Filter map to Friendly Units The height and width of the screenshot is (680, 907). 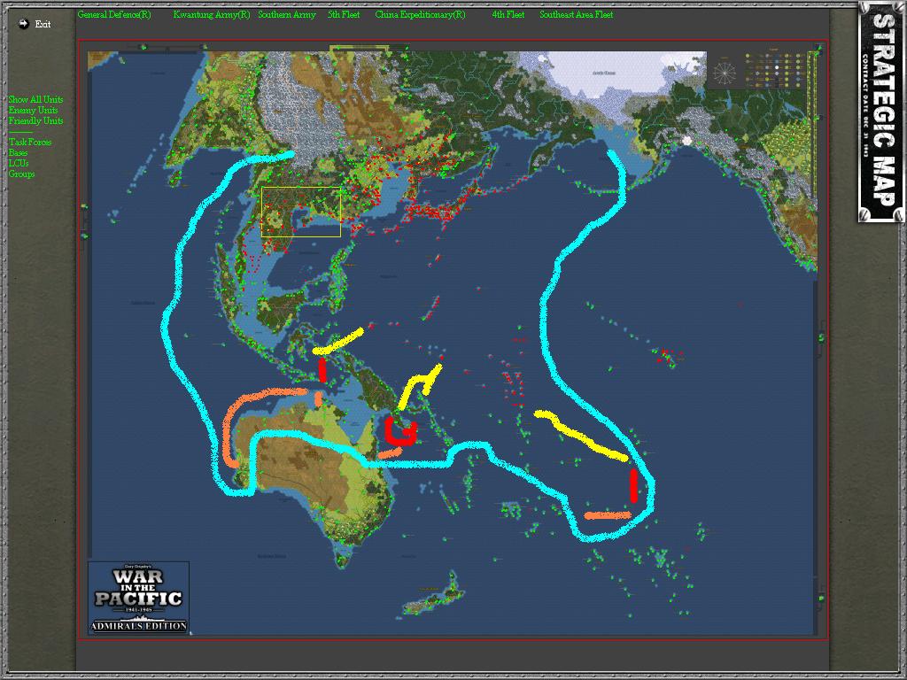(35, 120)
